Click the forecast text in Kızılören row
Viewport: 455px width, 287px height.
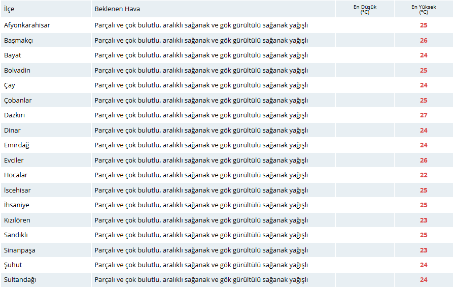click(x=201, y=220)
